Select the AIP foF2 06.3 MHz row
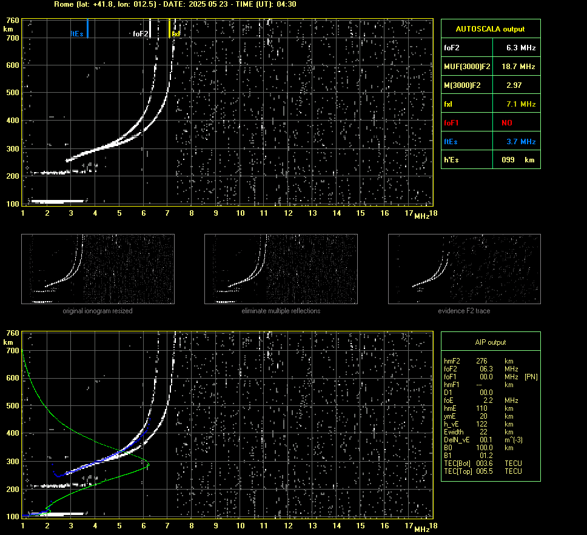 [x=481, y=369]
